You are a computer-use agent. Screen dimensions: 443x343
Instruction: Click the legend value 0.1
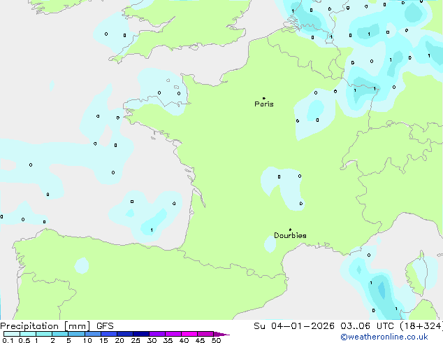[8, 340]
